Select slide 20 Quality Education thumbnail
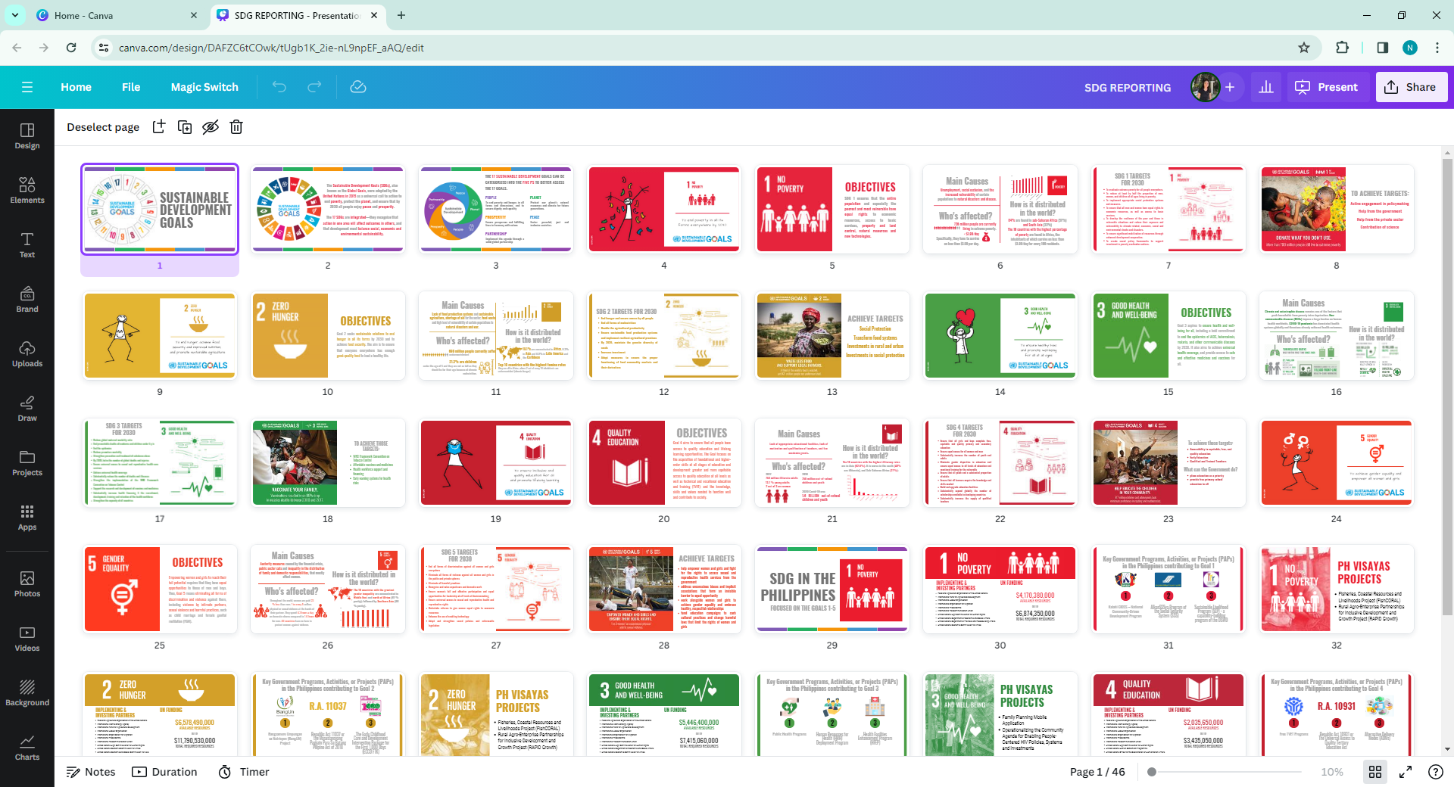The height and width of the screenshot is (787, 1454). [664, 463]
